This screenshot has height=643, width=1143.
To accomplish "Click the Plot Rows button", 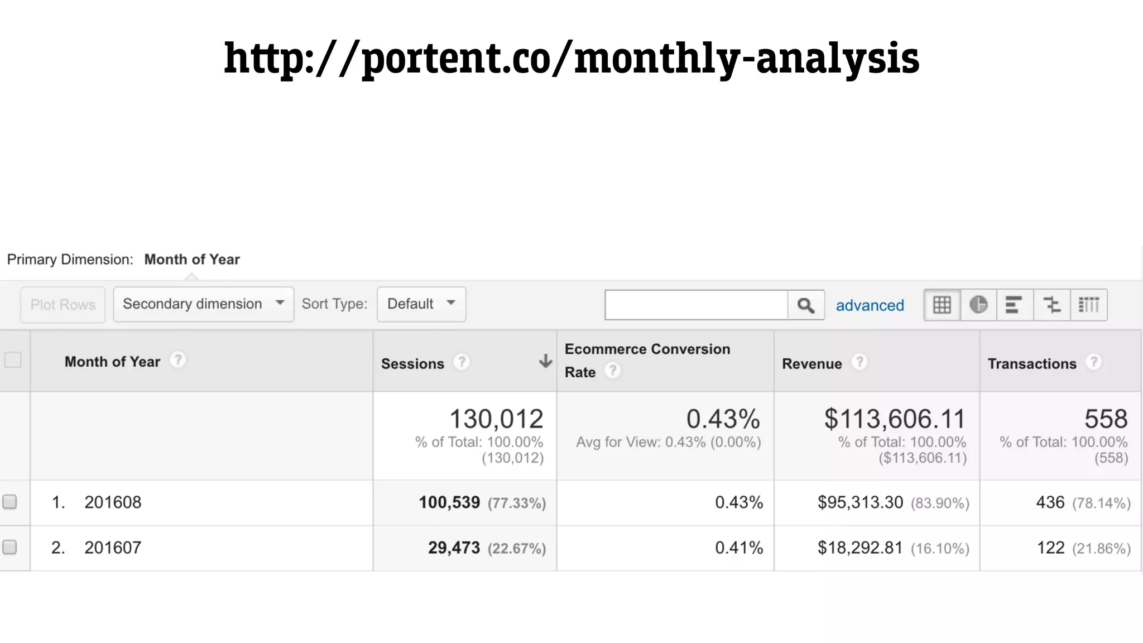I will click(x=63, y=305).
